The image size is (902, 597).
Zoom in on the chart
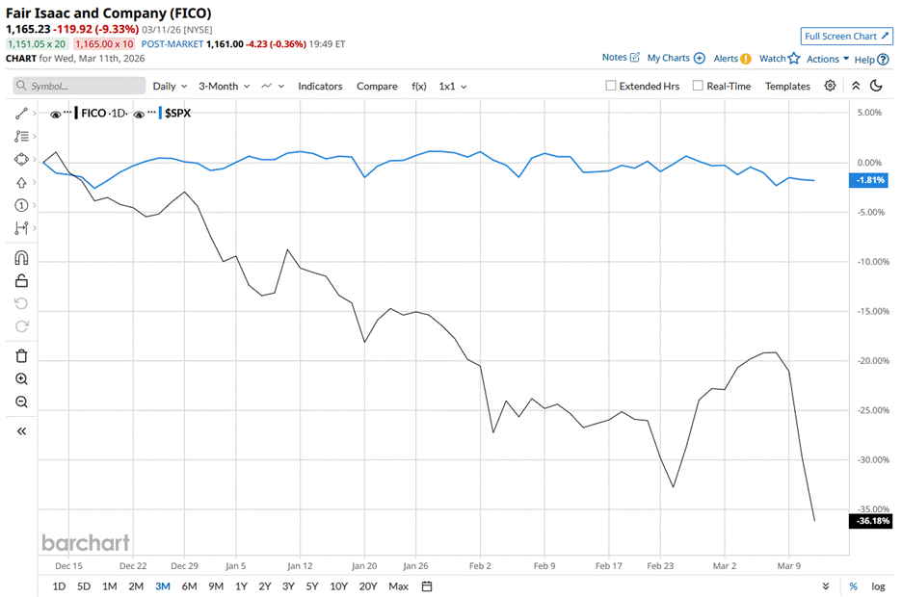(x=21, y=378)
